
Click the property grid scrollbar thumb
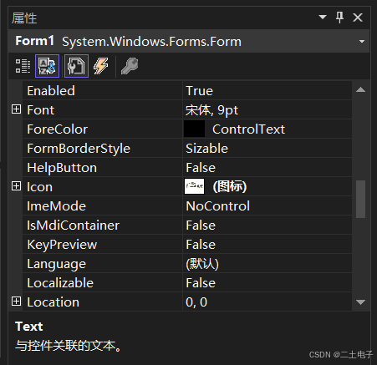coord(361,200)
